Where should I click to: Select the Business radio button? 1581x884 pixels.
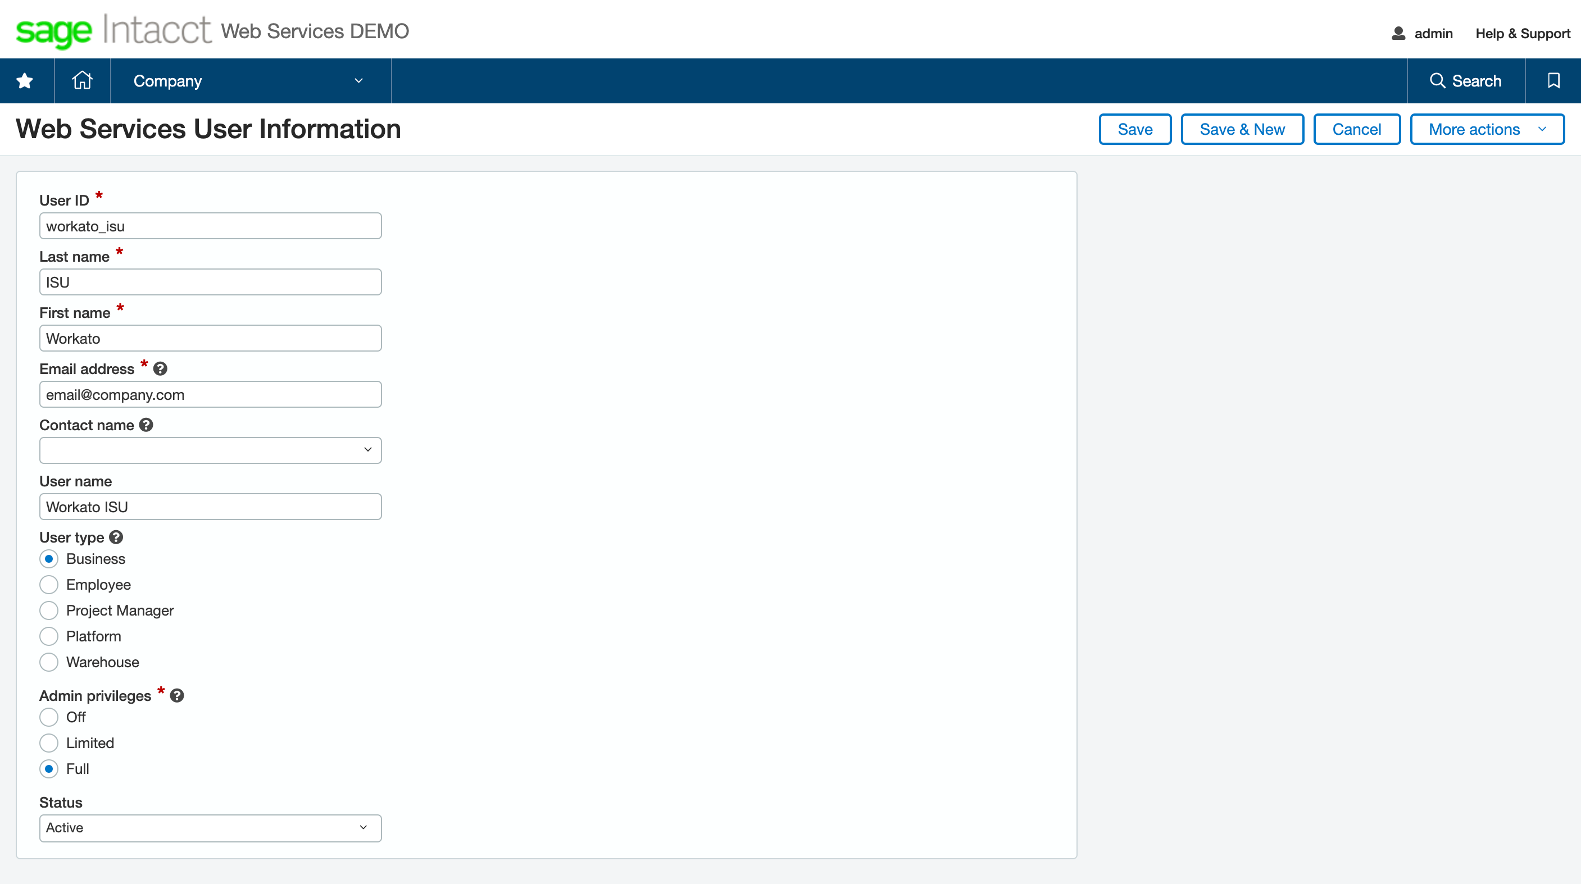coord(49,558)
